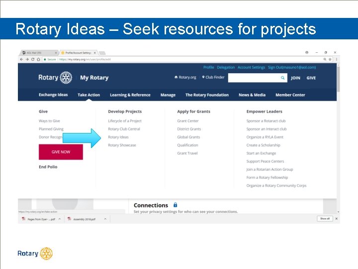Click the zoom magnifier in address bar
The image size is (358, 269).
[x=325, y=59]
